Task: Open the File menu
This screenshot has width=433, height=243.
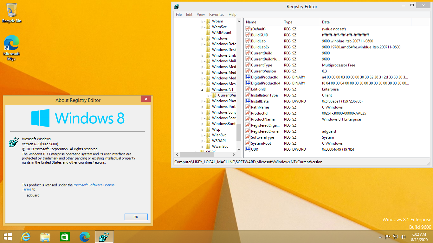Action: [x=179, y=15]
